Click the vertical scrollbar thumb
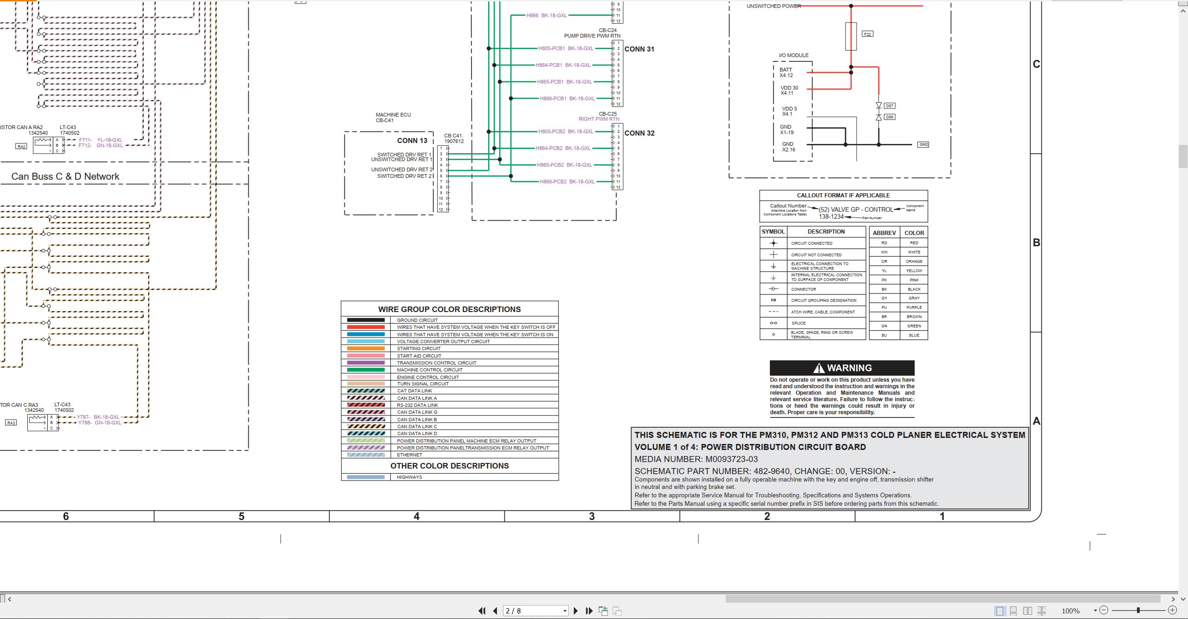Viewport: 1188px width, 619px height. point(1183,156)
